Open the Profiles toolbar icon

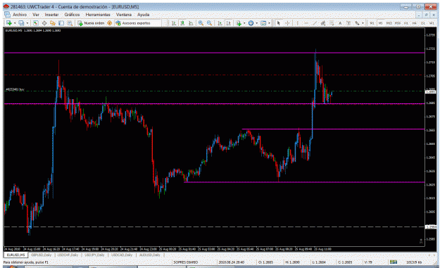tap(21, 23)
